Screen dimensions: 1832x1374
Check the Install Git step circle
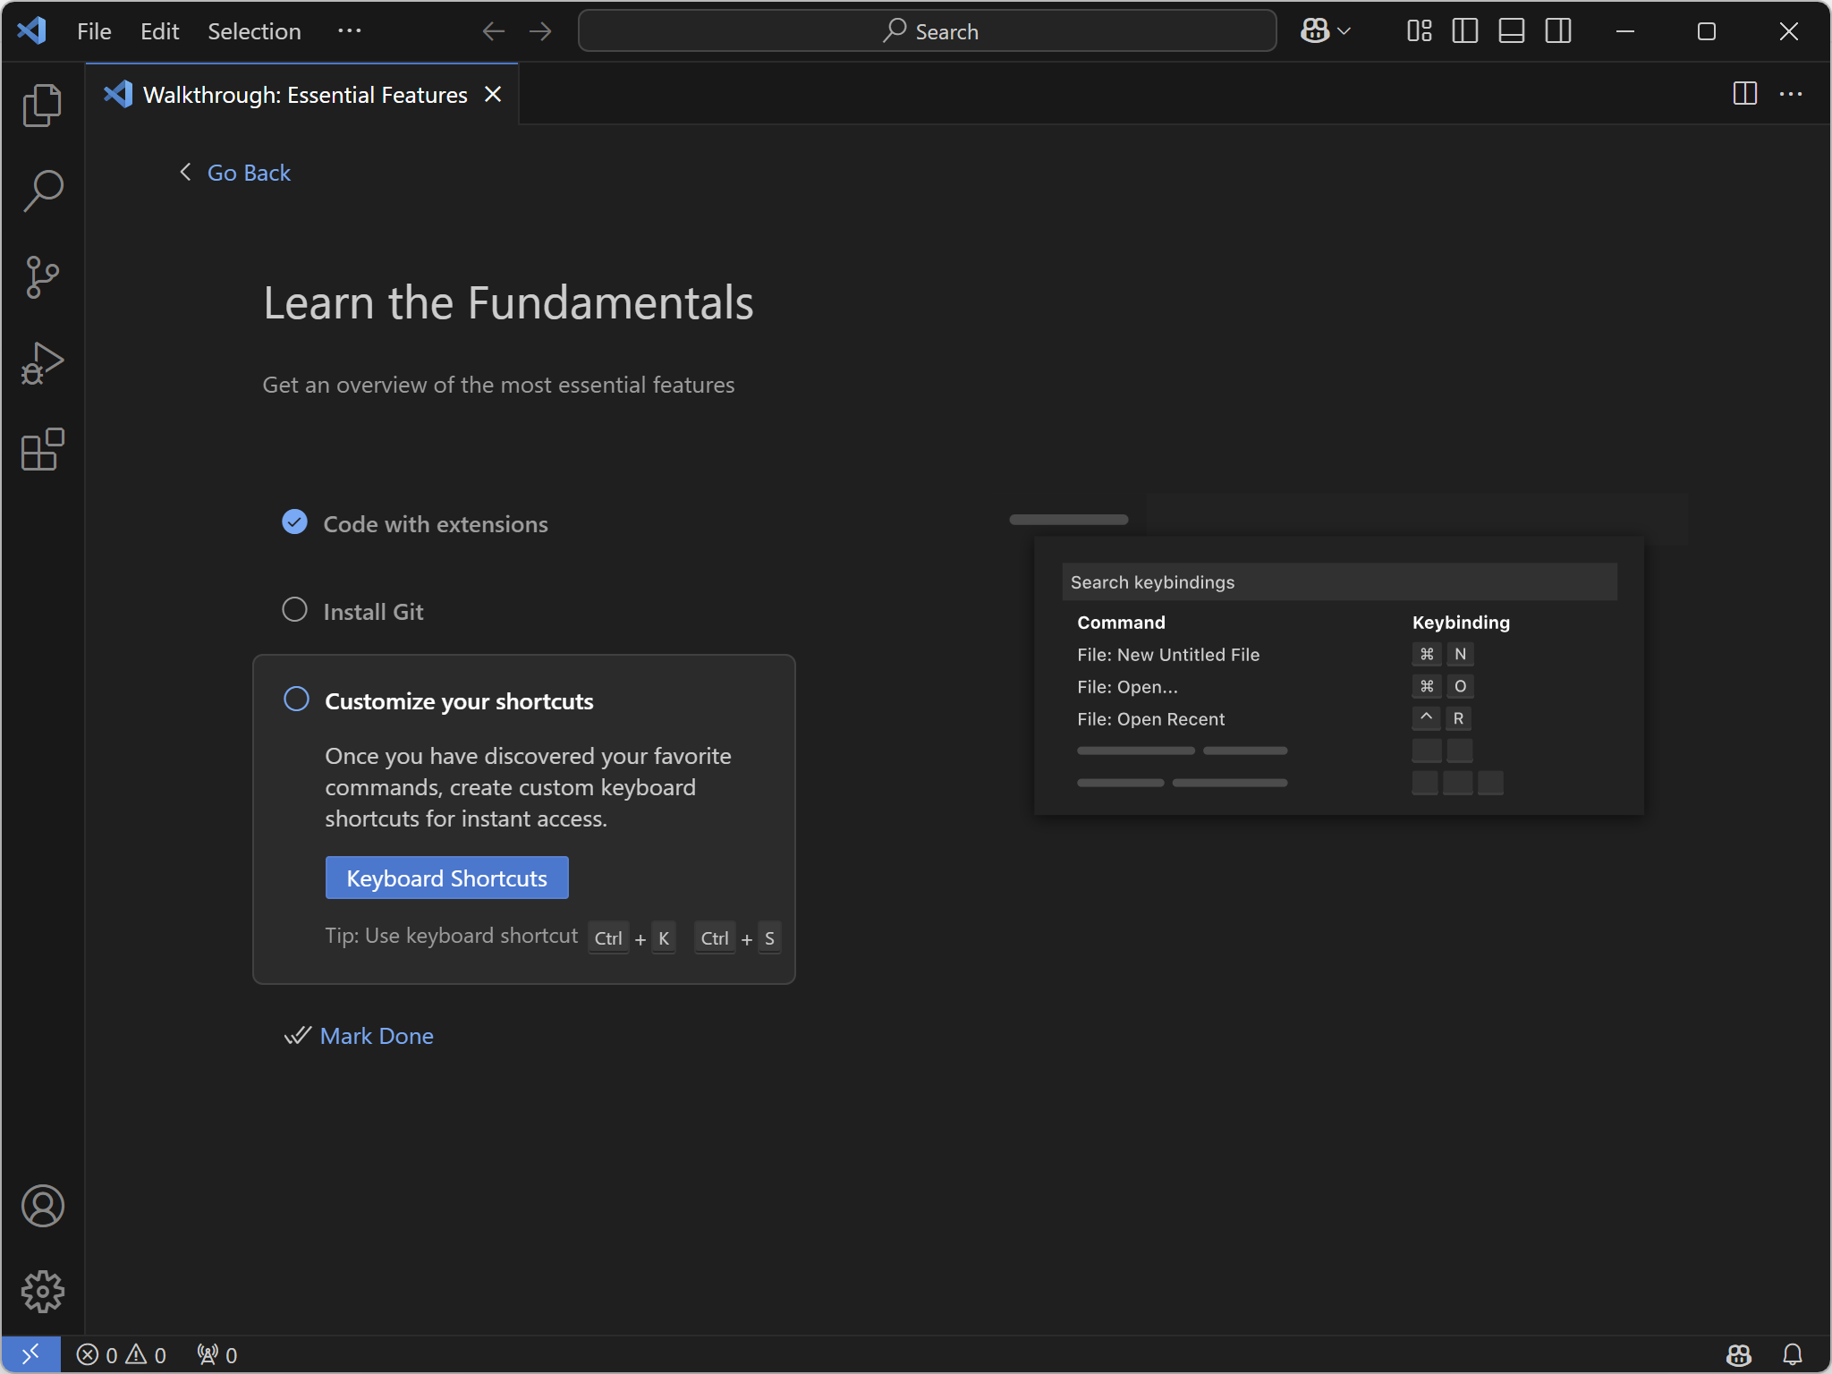click(x=294, y=610)
